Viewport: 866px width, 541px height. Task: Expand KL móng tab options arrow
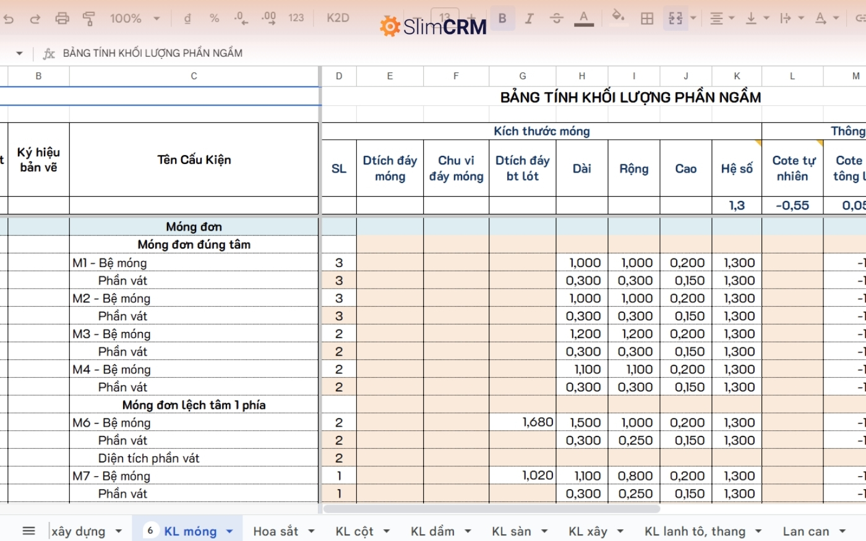229,531
